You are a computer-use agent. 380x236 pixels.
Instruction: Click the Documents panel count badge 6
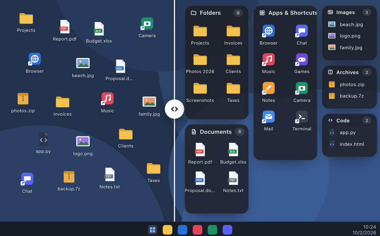[240, 132]
